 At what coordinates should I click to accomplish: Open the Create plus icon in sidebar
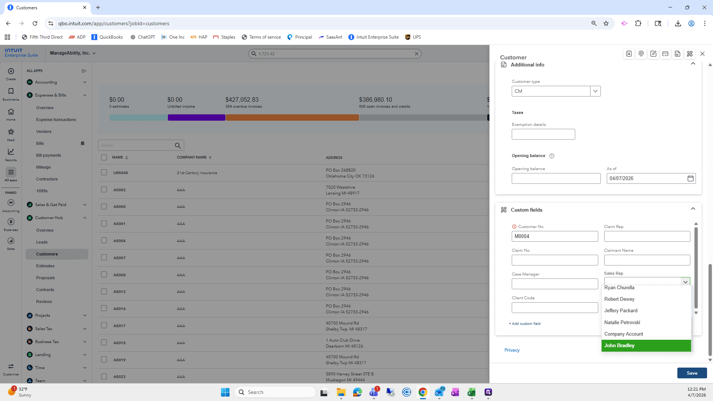11,71
